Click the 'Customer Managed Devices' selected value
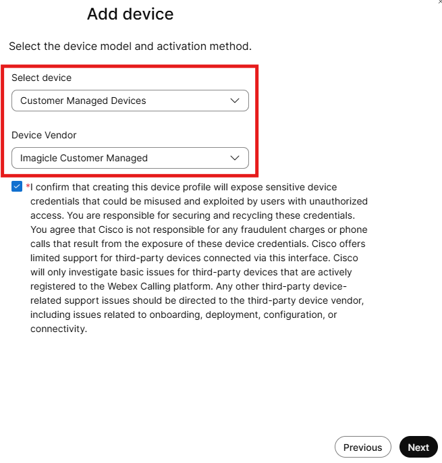 click(x=83, y=101)
